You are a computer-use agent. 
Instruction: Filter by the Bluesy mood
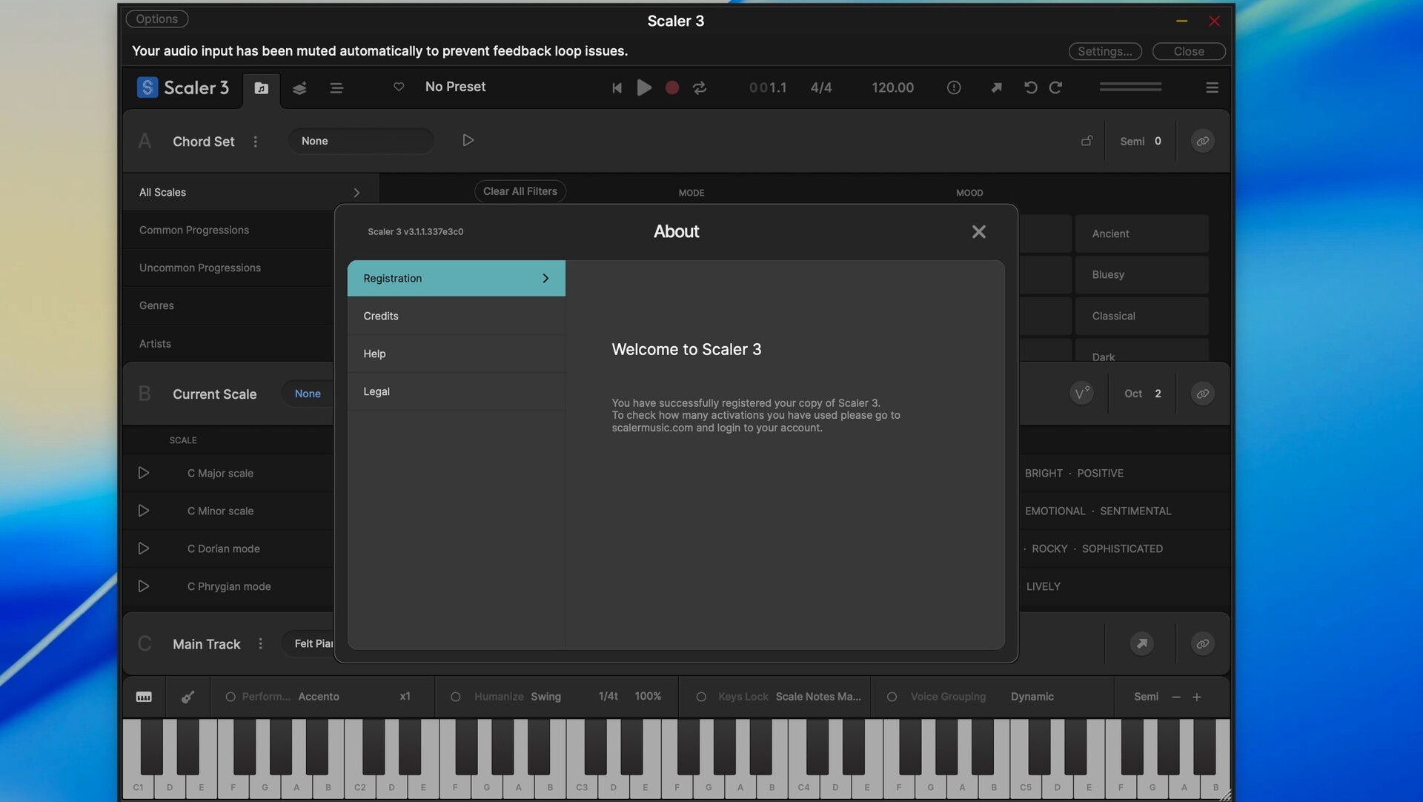[1142, 274]
